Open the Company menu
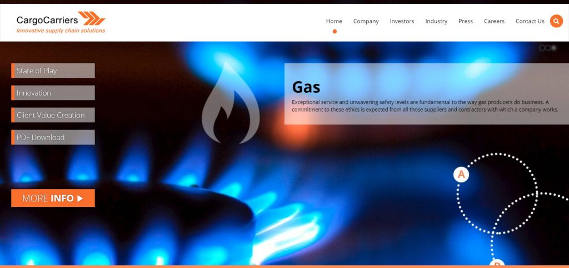This screenshot has width=569, height=268. click(366, 21)
